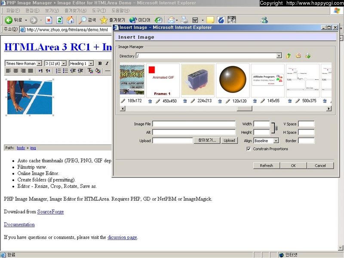Open the 3 (12 pt) font size dropdown
The height and width of the screenshot is (258, 344).
tap(64, 63)
